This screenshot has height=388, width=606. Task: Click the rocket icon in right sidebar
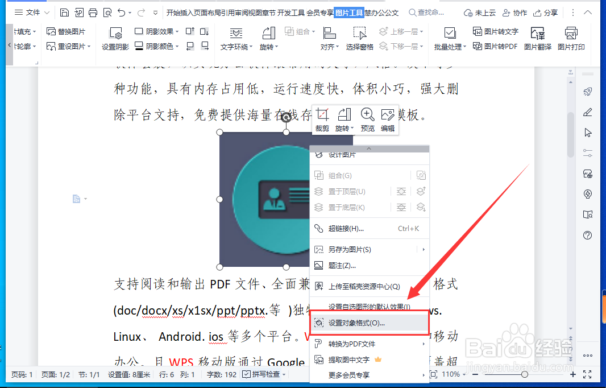click(x=587, y=92)
